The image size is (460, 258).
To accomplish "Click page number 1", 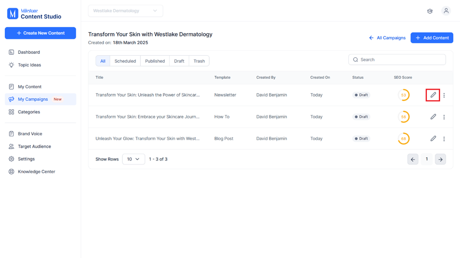I will pyautogui.click(x=426, y=159).
